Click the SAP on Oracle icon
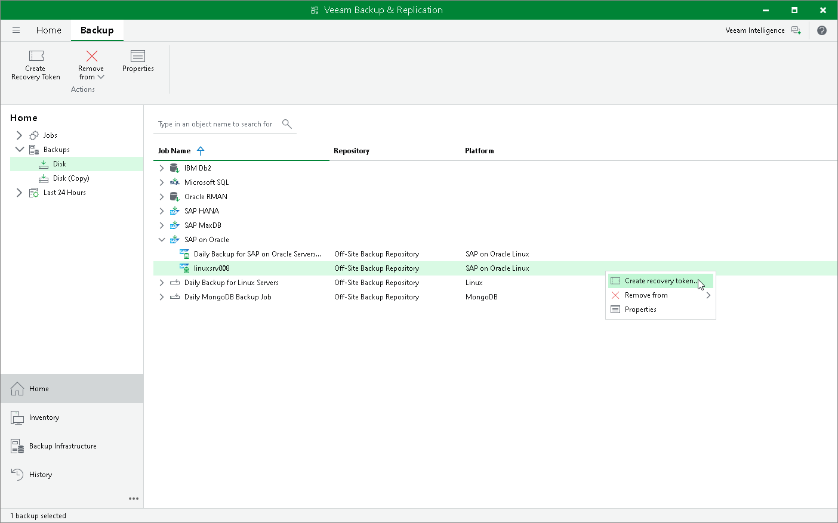 pos(175,240)
